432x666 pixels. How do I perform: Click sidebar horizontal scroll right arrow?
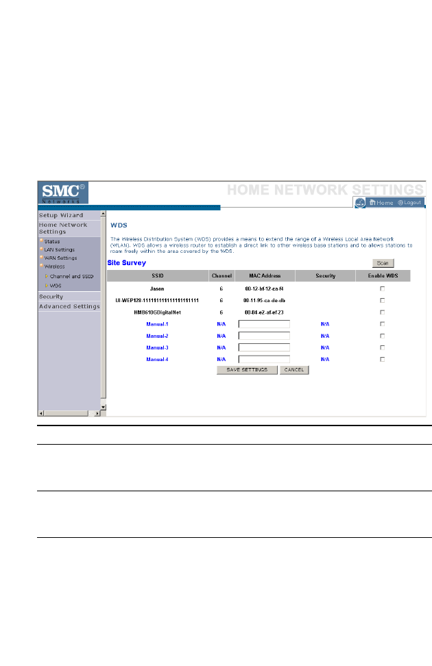[97, 413]
